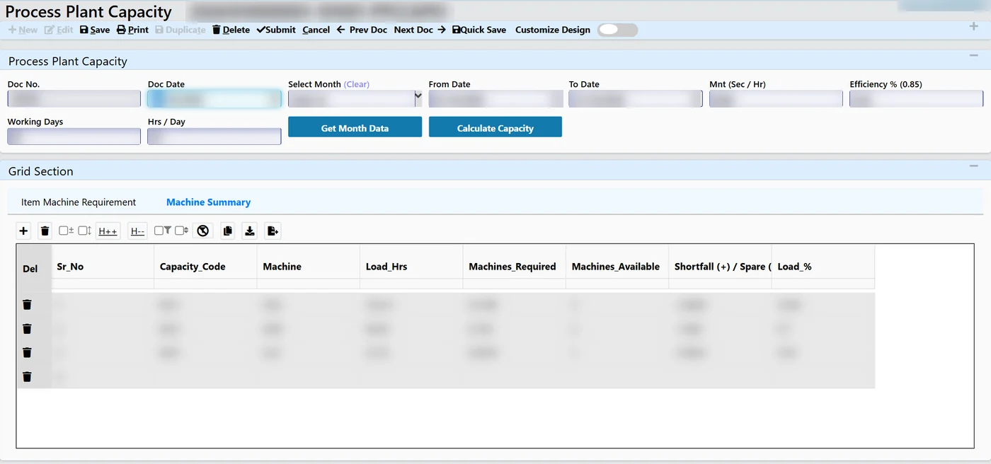Switch to Item Machine Requirement tab
Screen dimensions: 991x464
79,202
